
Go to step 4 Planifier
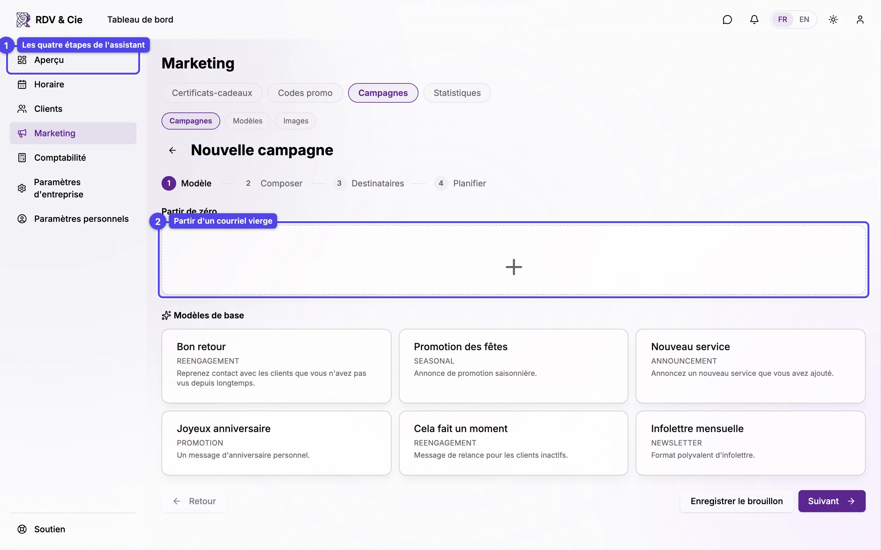tap(460, 183)
